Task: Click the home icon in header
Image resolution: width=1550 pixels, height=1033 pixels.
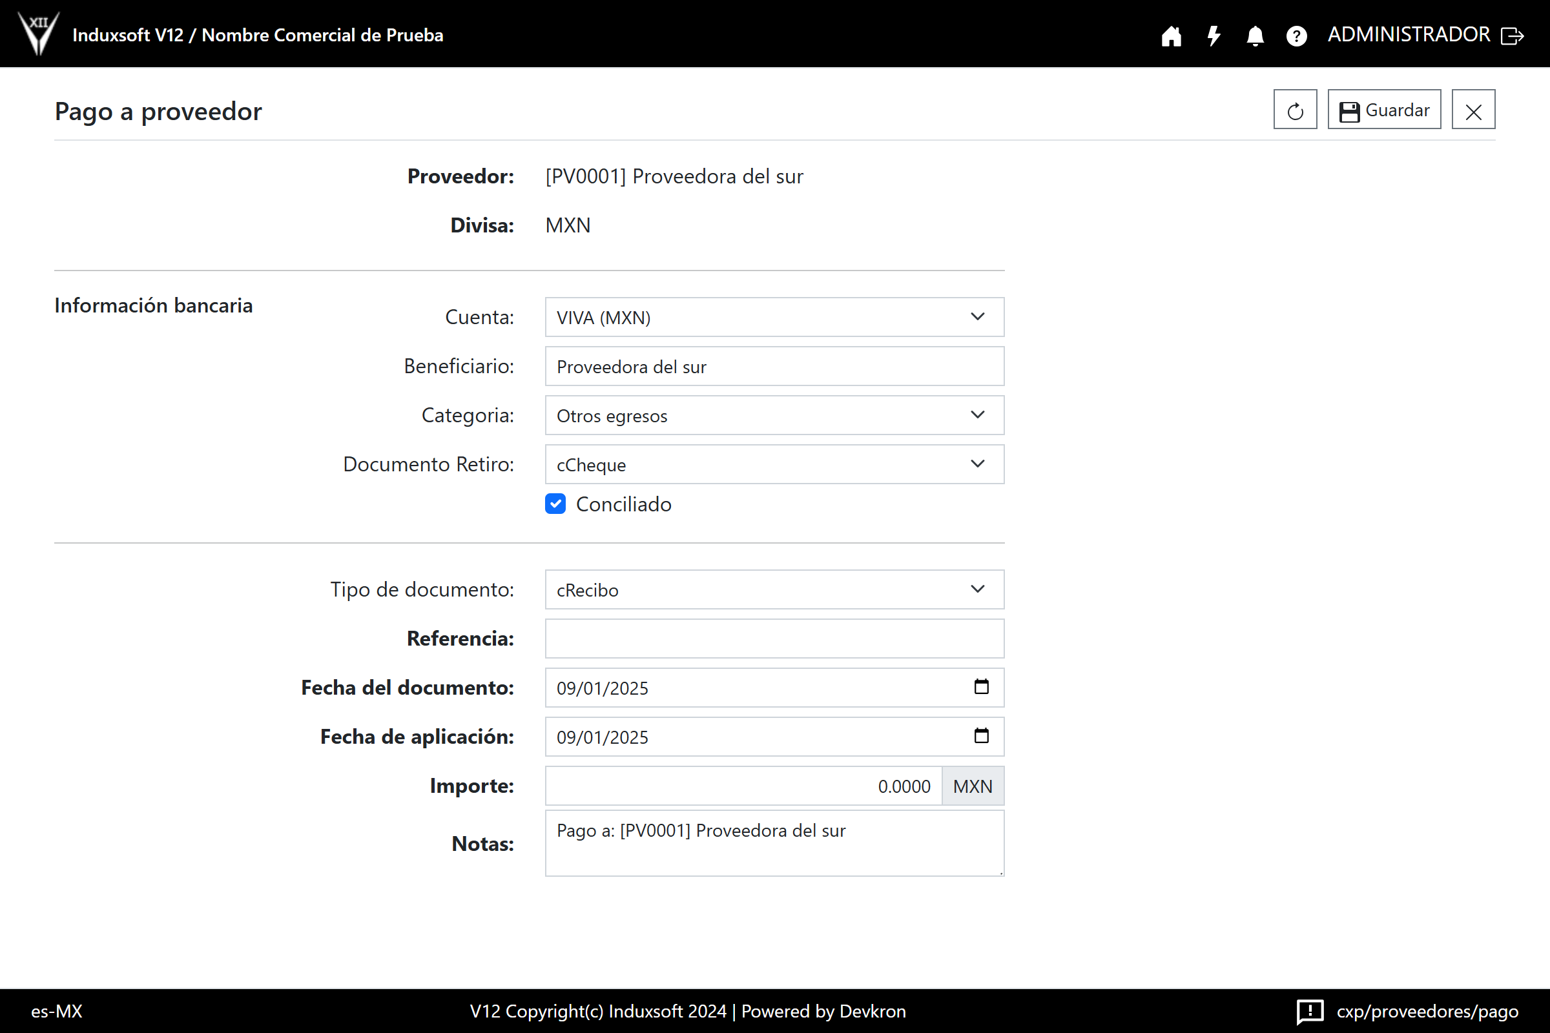Action: [x=1171, y=36]
